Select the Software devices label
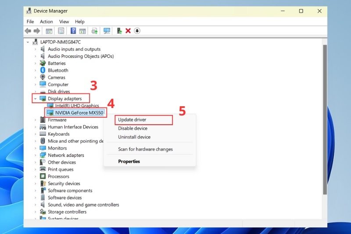Image resolution: width=351 pixels, height=234 pixels. (x=64, y=198)
